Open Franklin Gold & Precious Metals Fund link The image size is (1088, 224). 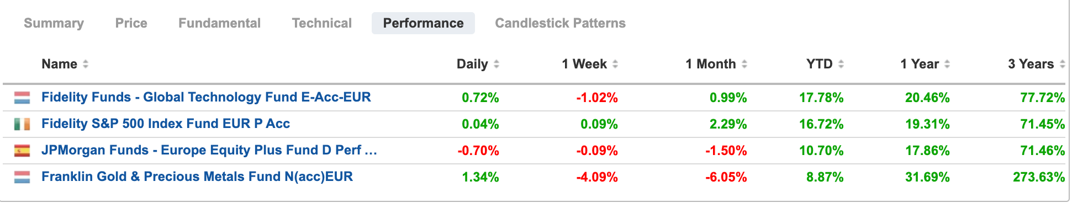pos(197,177)
